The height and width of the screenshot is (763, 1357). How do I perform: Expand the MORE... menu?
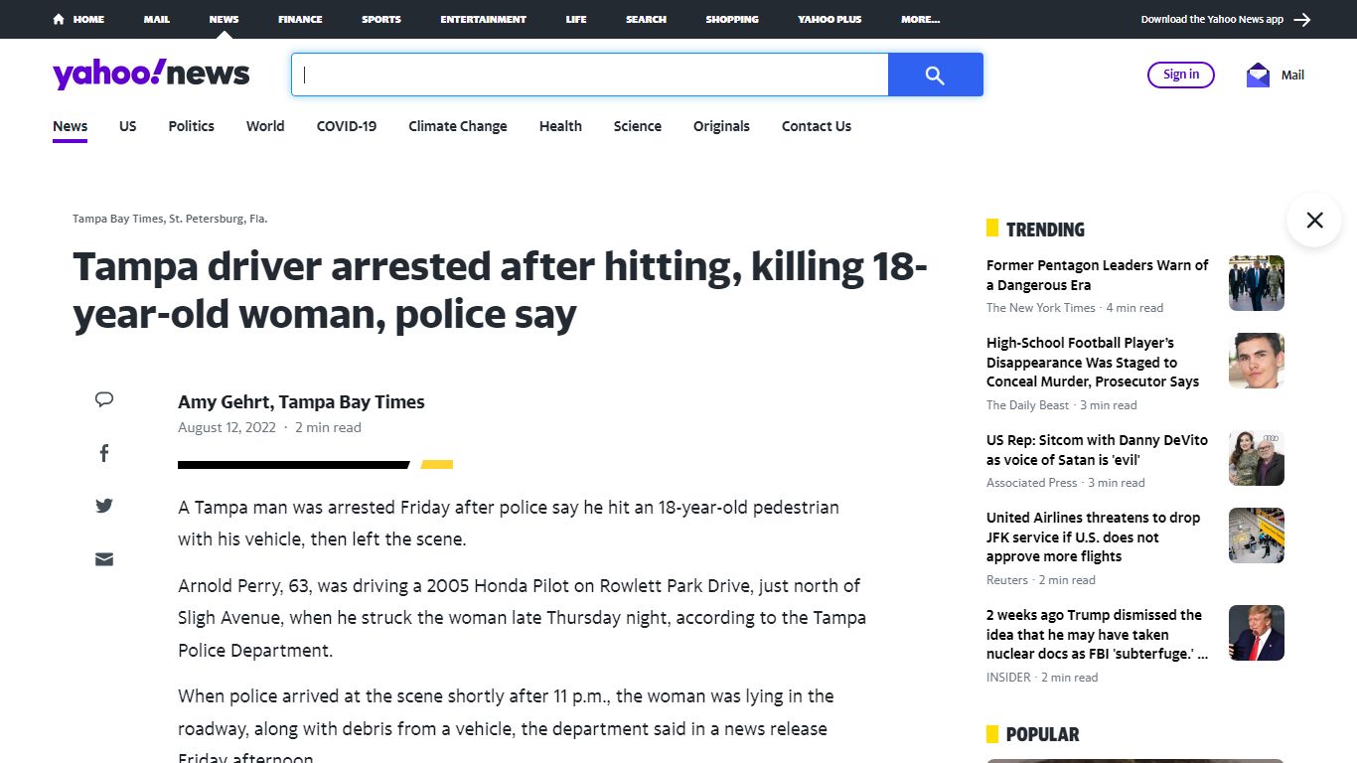click(x=921, y=19)
